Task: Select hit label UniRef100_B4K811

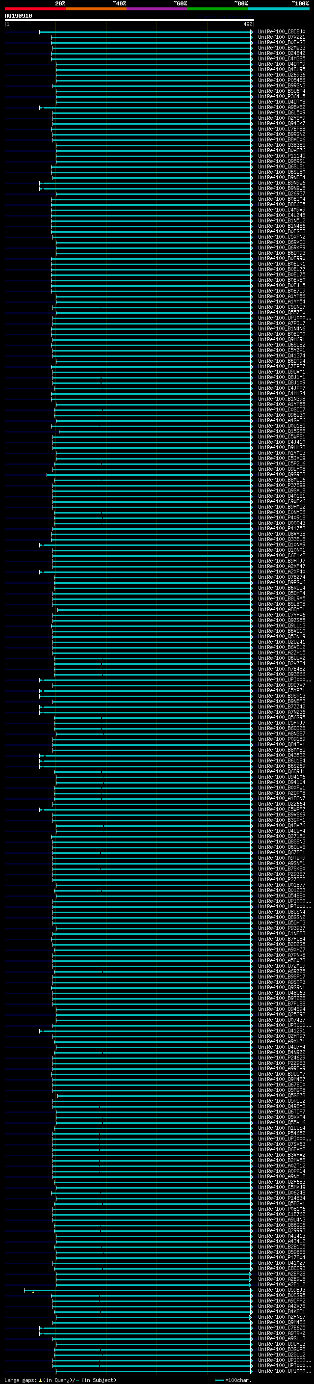Action: (x=281, y=1311)
